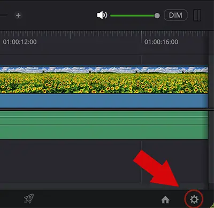Viewport: 214px width, 208px height.
Task: Click timeline ruler at 01:00:16:00
Action: (x=161, y=42)
